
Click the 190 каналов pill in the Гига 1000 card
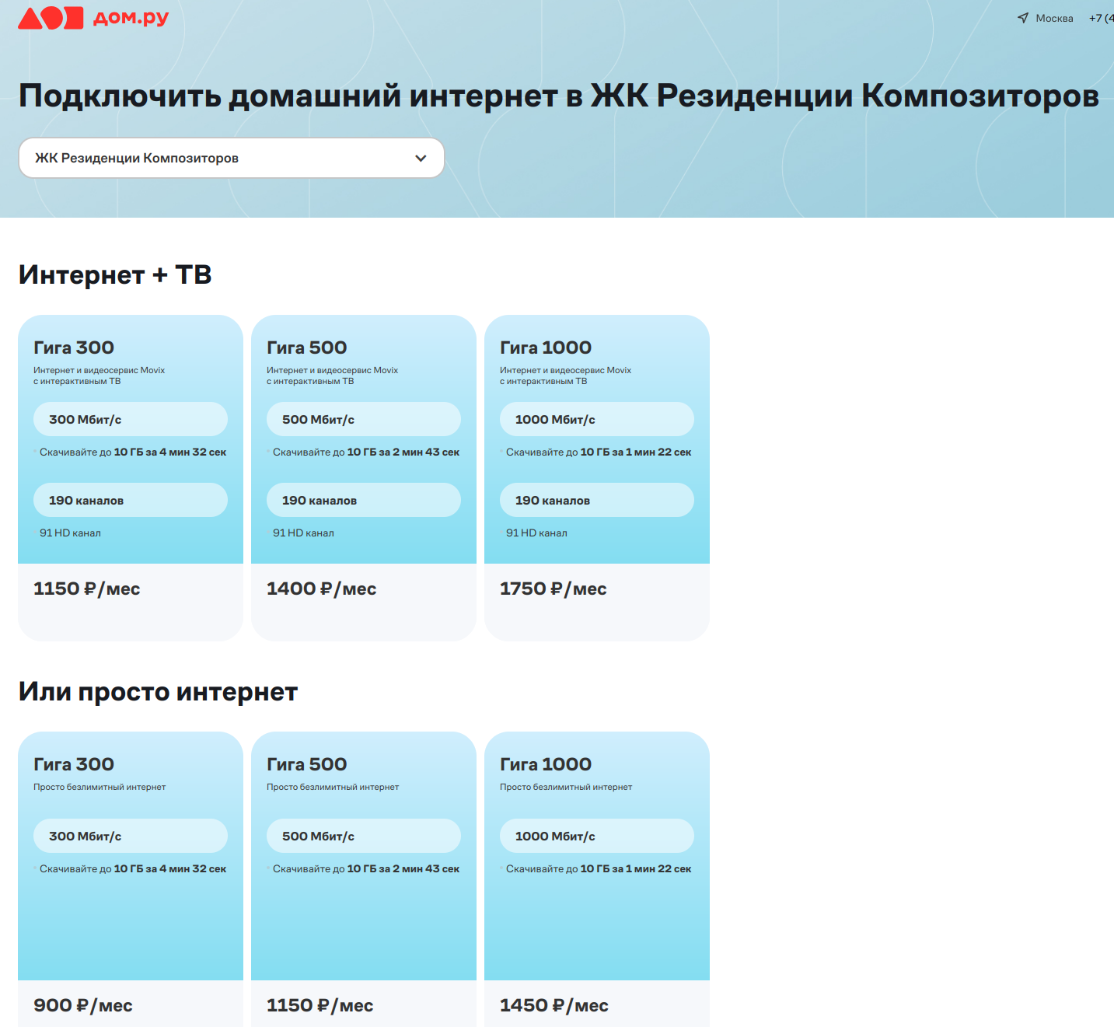(597, 500)
